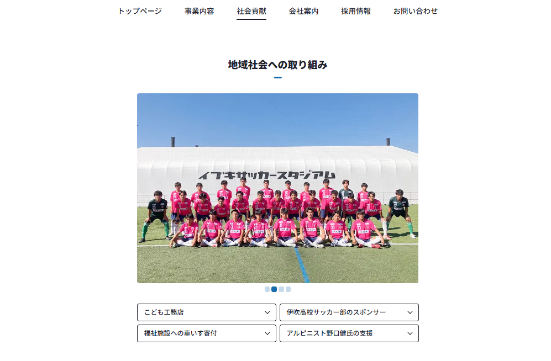Open the トップページ menu item
Screen dimensions: 551x361
(140, 11)
